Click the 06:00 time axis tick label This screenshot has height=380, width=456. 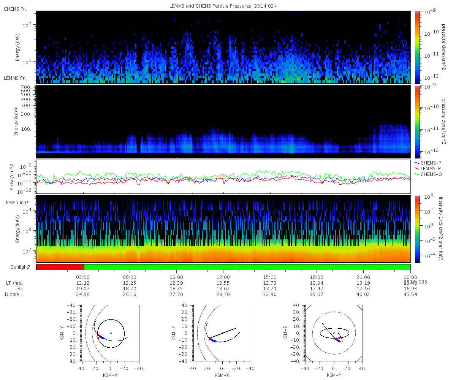130,277
